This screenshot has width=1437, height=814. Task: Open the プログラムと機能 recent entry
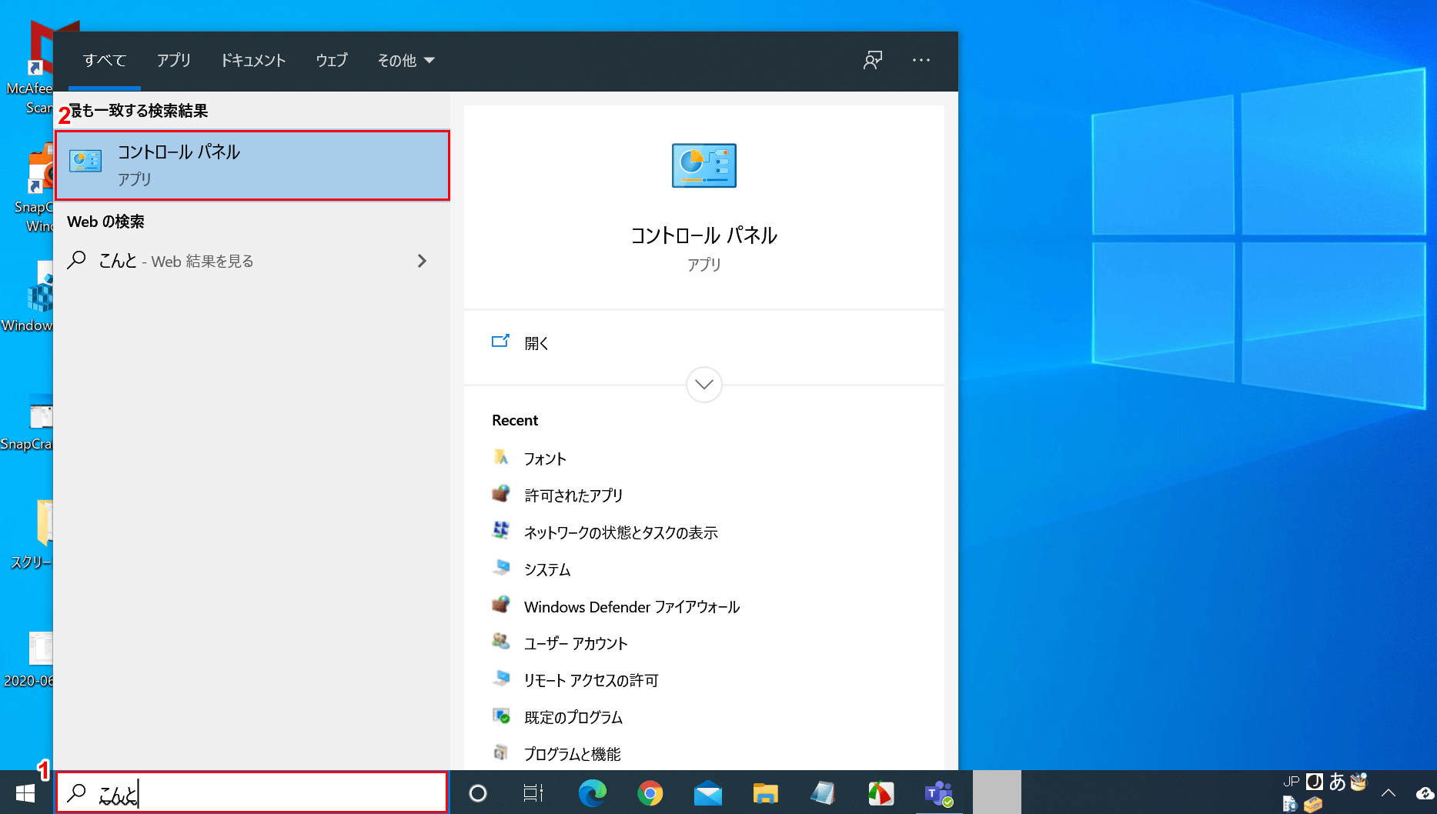tap(573, 754)
